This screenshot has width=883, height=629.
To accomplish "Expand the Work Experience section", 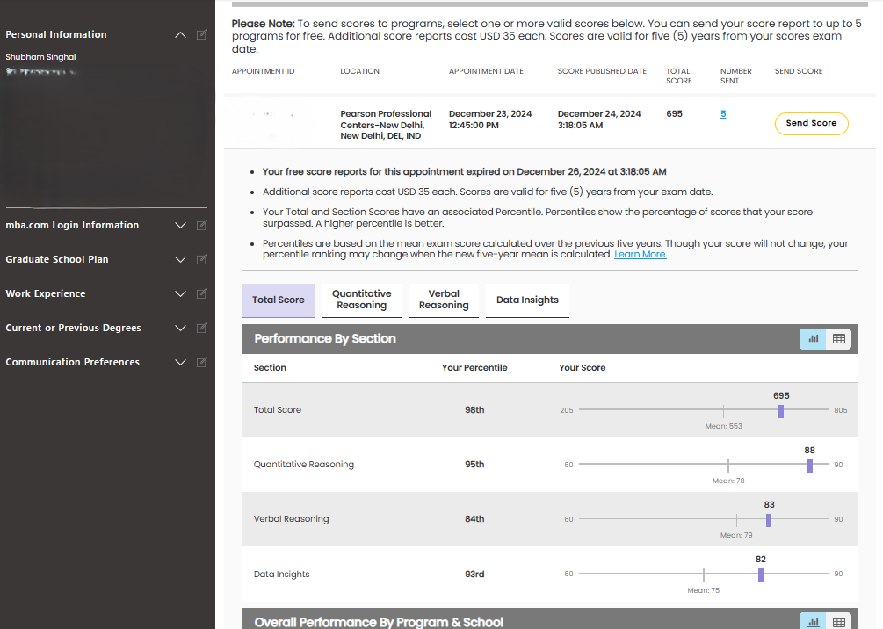I will click(x=180, y=294).
